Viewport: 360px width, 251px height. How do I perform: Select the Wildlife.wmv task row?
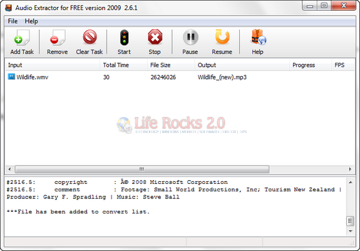click(x=180, y=77)
